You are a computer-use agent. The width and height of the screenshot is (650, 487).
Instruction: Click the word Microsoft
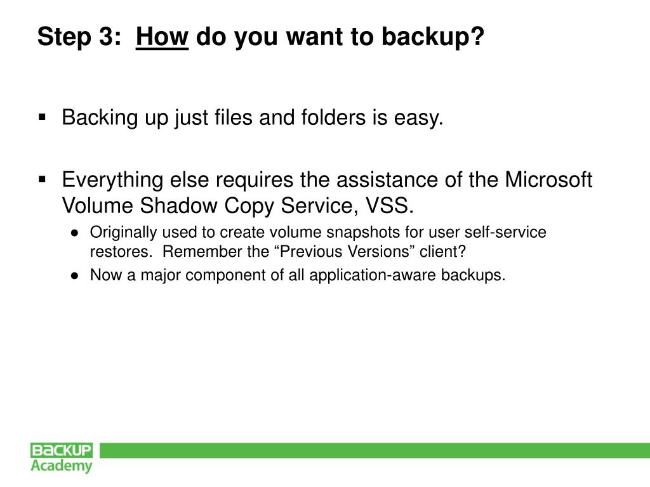coord(548,180)
